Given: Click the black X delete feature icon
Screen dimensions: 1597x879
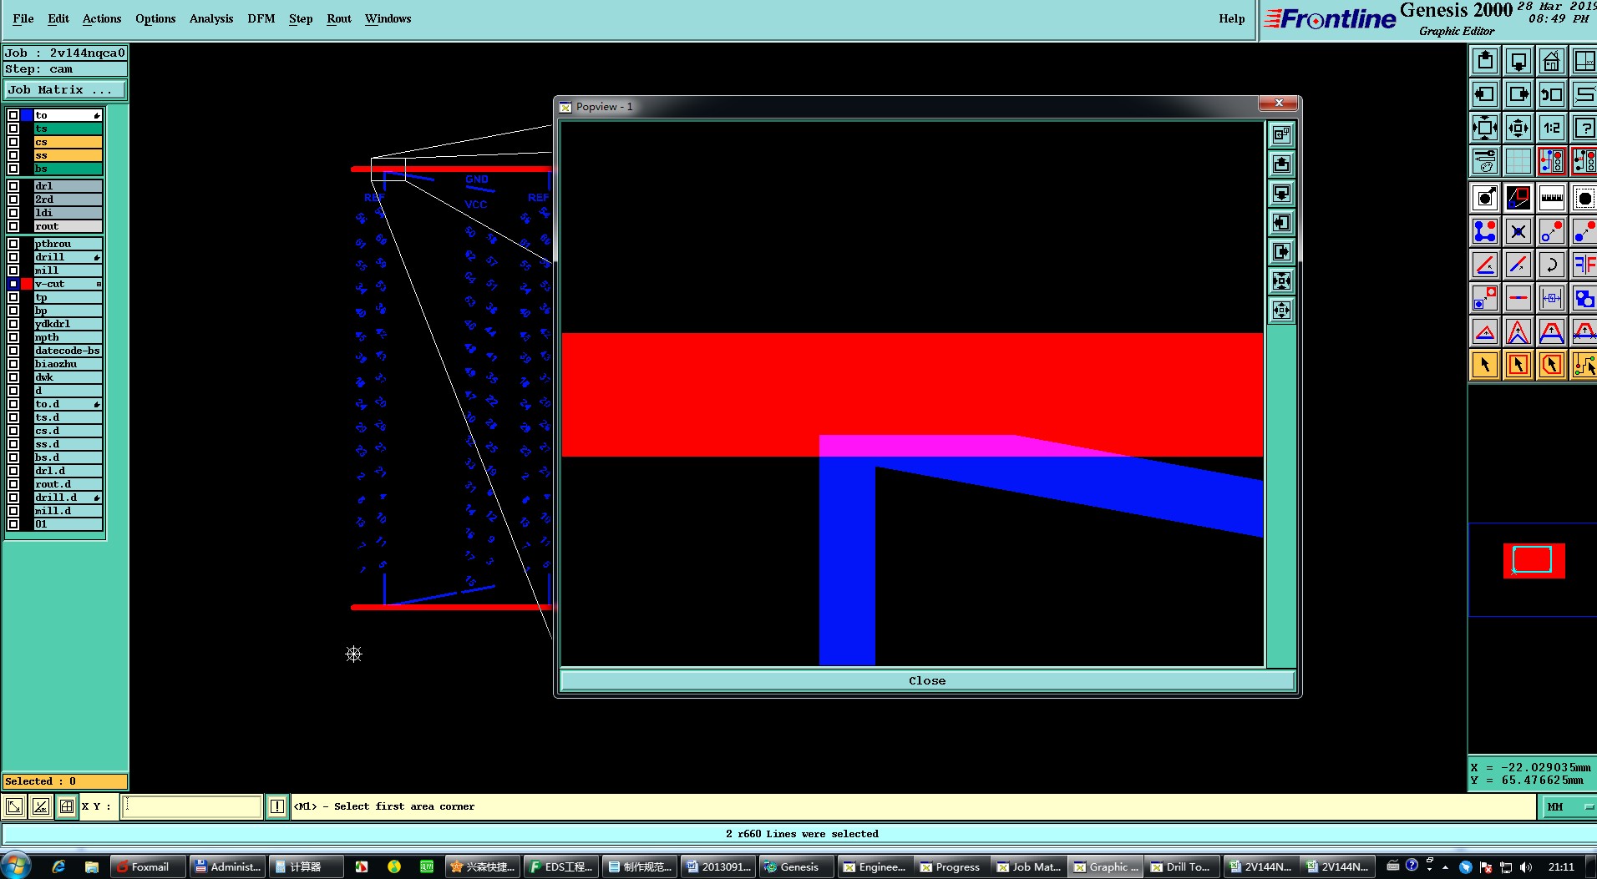Looking at the screenshot, I should [x=1518, y=231].
